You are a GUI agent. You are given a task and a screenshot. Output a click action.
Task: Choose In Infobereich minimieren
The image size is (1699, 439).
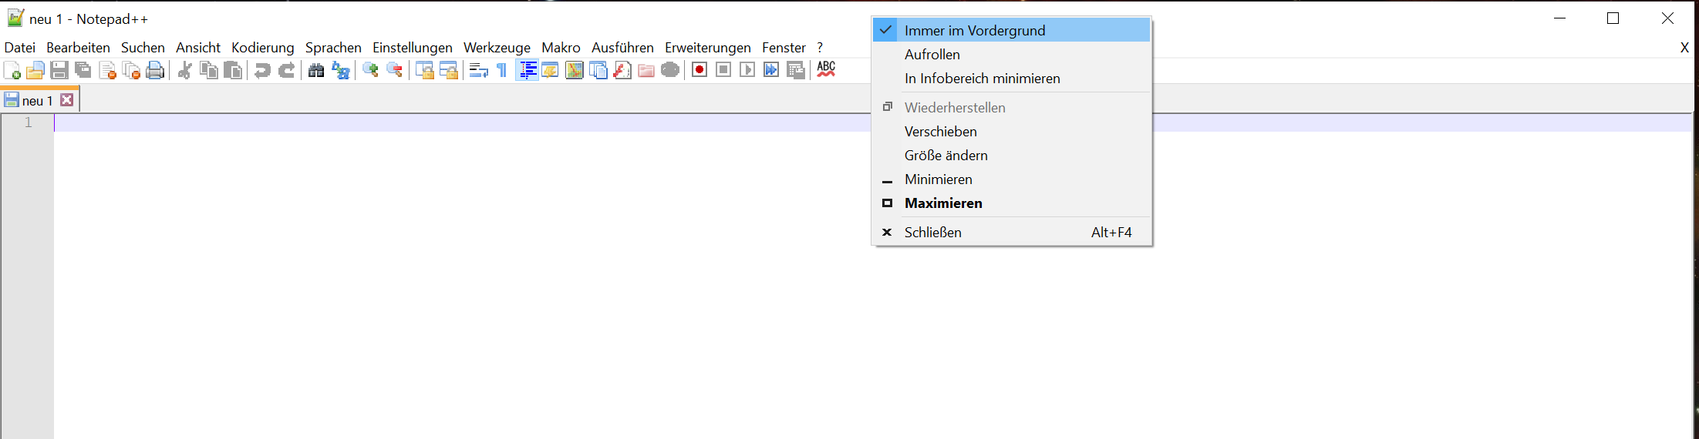click(x=982, y=79)
